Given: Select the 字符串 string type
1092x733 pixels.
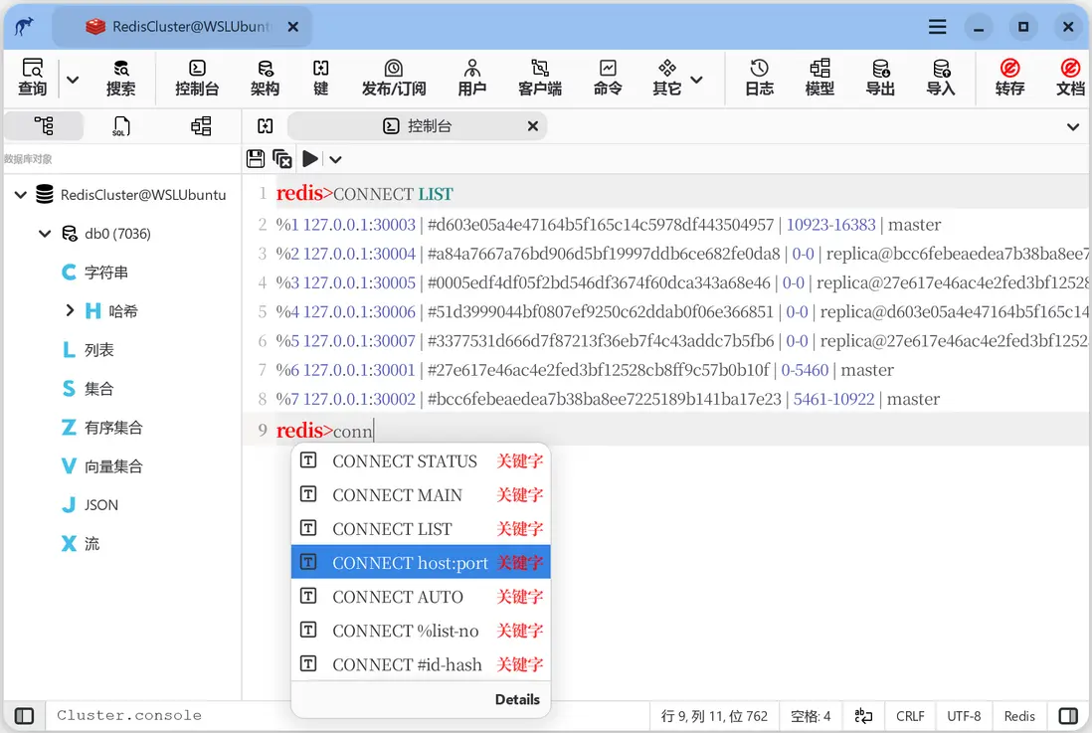Looking at the screenshot, I should coord(105,273).
